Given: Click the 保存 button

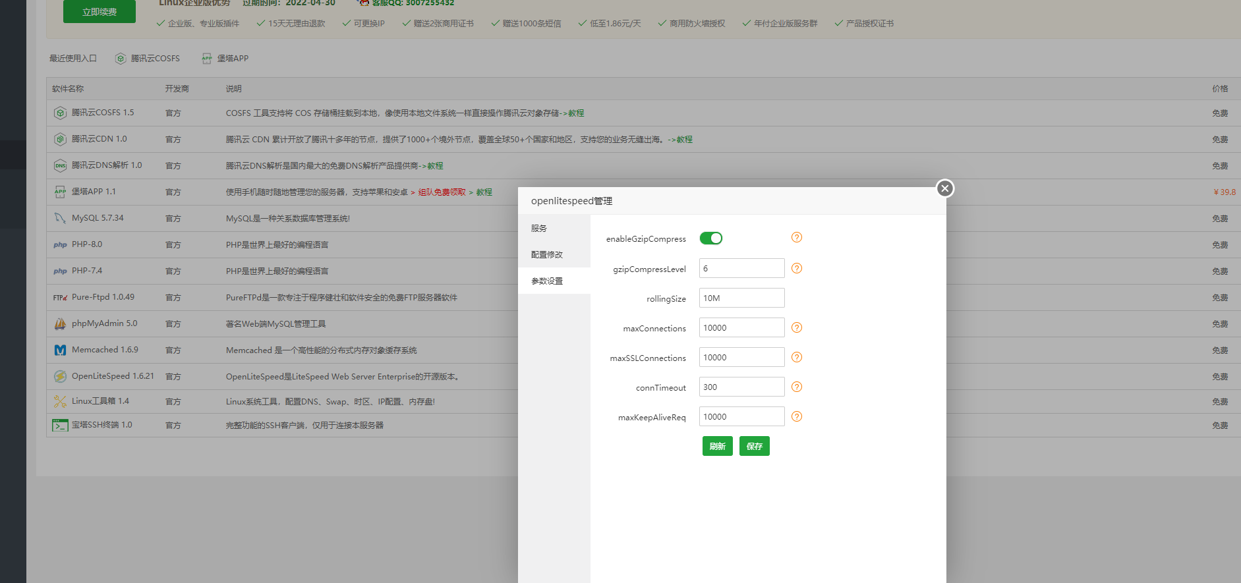Looking at the screenshot, I should (x=755, y=446).
